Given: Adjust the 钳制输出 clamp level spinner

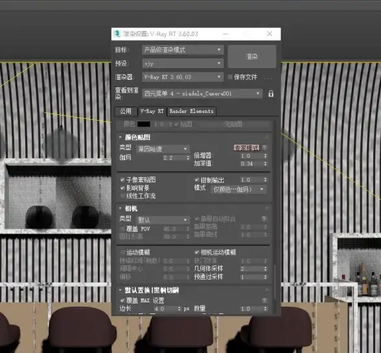Looking at the screenshot, I should pos(266,180).
